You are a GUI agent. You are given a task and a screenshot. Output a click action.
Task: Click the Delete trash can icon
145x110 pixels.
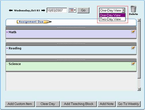click(x=133, y=9)
